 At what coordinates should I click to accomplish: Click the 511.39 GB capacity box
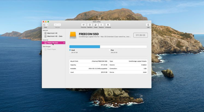tap(141, 35)
